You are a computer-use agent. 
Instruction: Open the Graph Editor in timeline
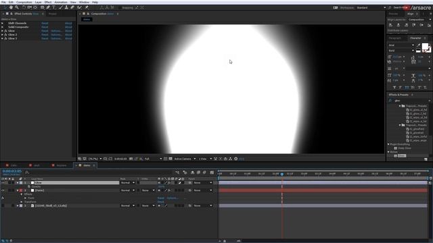[212, 173]
